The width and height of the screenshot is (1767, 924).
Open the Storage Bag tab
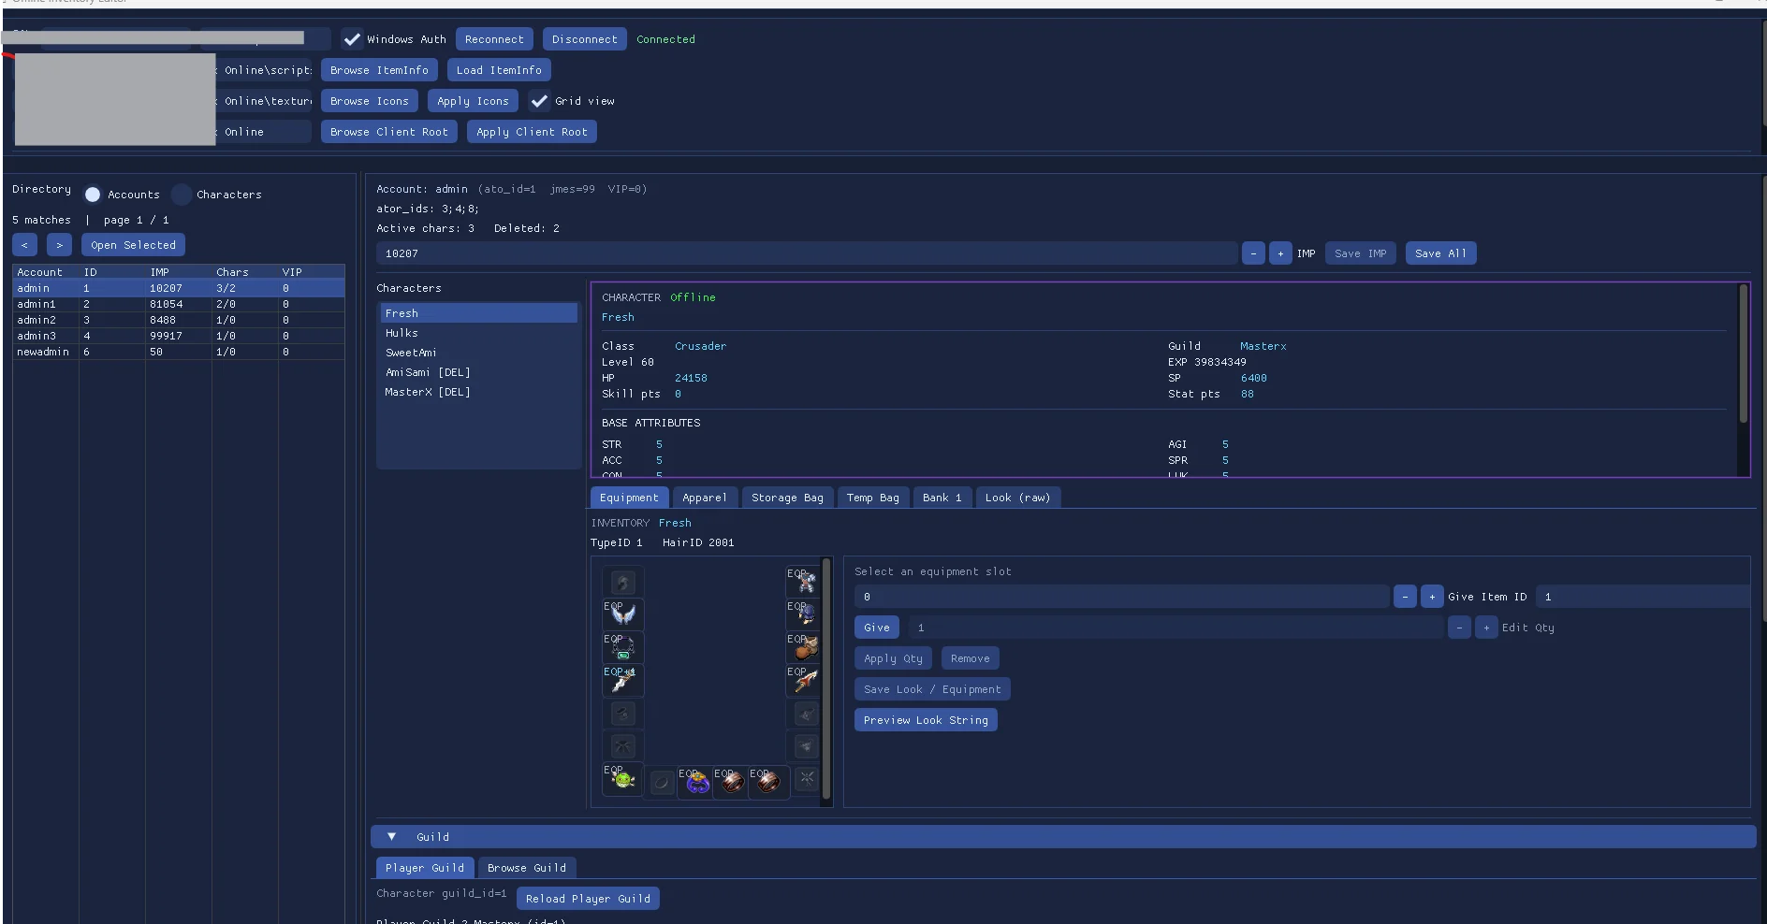pos(787,498)
